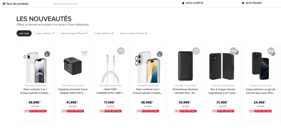Open the Etui & Coque robuste magnétique link

coord(223,91)
